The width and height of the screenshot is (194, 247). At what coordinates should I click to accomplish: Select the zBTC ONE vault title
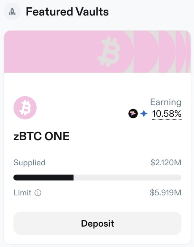click(x=41, y=136)
